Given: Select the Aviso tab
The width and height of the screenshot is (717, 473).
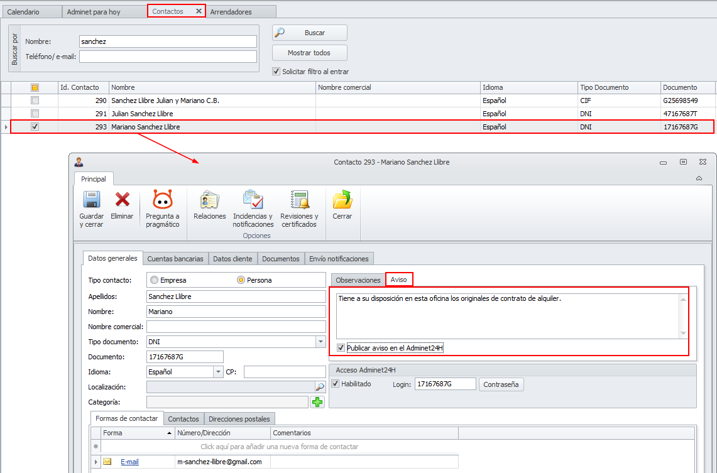Looking at the screenshot, I should [399, 280].
